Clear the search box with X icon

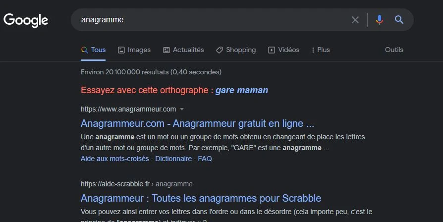click(x=355, y=20)
